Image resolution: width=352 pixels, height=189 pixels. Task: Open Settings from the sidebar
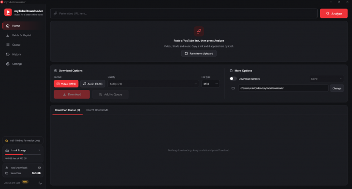point(23,64)
